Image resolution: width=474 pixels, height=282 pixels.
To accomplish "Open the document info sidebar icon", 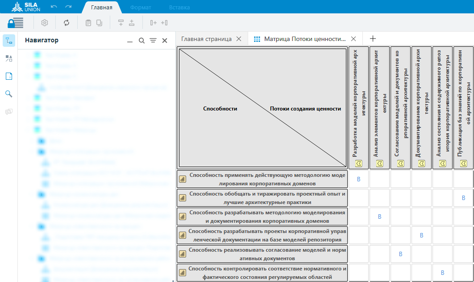I will (9, 76).
